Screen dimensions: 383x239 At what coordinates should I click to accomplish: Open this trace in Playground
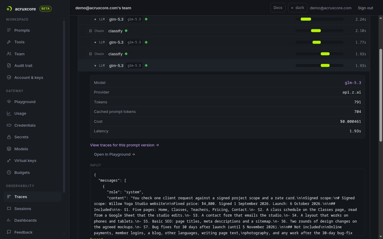[x=114, y=154]
